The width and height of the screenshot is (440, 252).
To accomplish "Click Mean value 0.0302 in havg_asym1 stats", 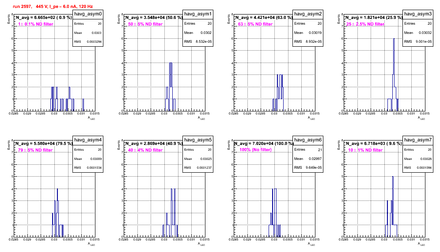I will point(206,33).
